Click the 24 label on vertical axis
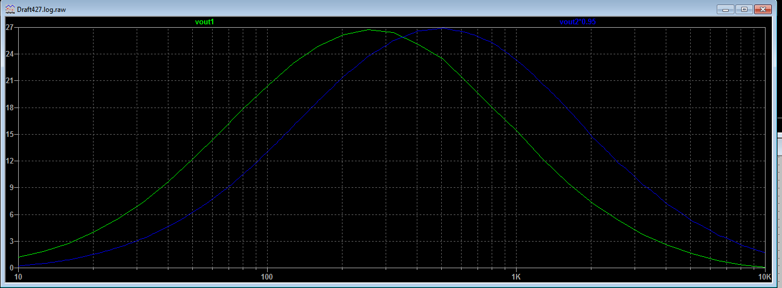782x288 pixels. click(x=10, y=54)
